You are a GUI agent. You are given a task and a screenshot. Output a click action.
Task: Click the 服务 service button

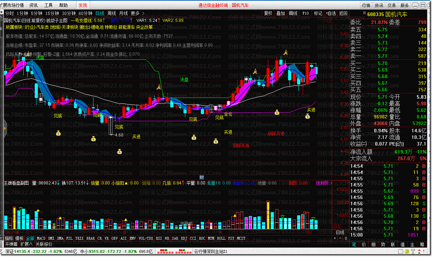click(405, 5)
